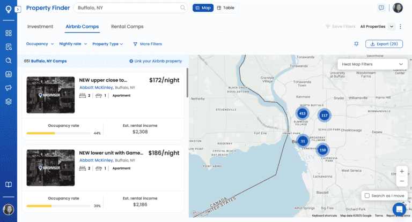Open the layers stack icon in sidebar
The width and height of the screenshot is (412, 222).
coord(9,101)
